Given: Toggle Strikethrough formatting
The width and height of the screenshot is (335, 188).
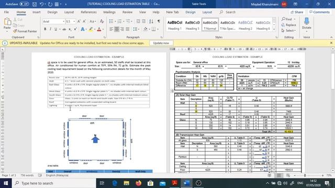Looking at the screenshot, I should [x=64, y=29].
